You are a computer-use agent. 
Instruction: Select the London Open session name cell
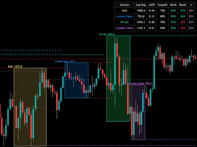124,16
